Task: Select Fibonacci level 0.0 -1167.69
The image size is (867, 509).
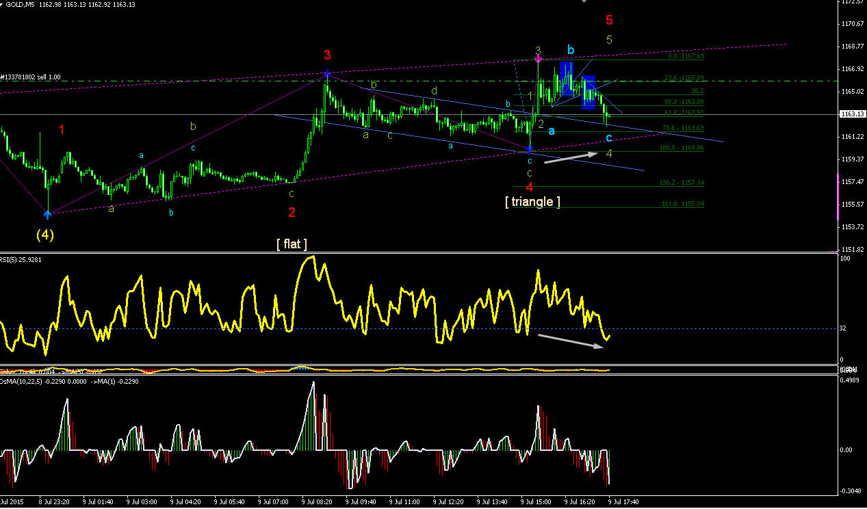Action: [687, 57]
